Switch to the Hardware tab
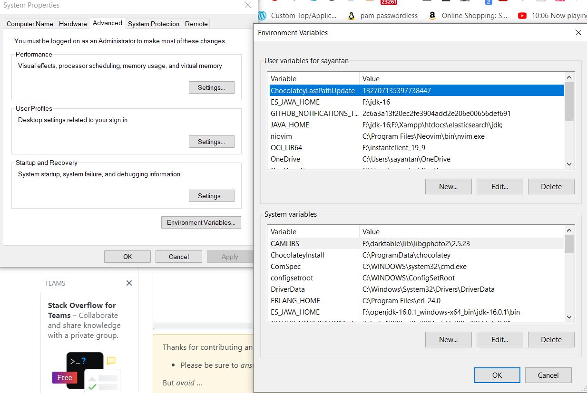The image size is (587, 393). 73,24
